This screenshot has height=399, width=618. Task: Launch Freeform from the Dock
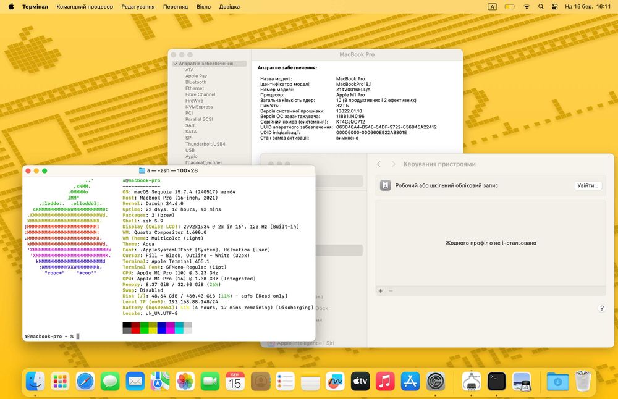click(x=335, y=381)
